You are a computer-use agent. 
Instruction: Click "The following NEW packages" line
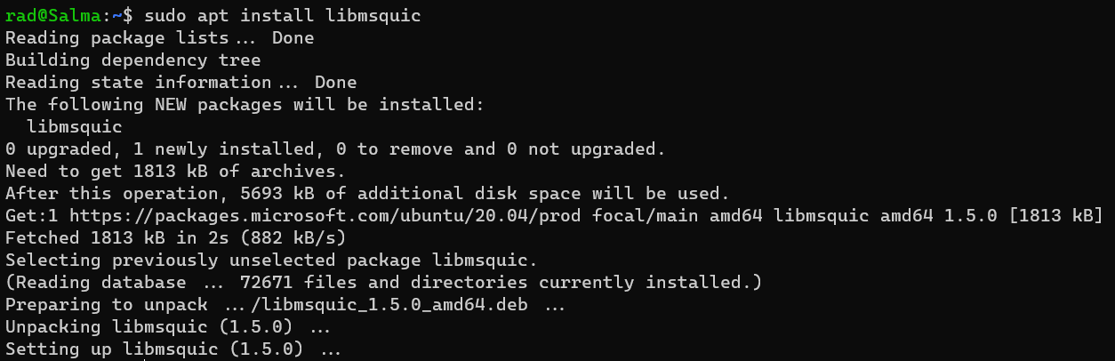click(x=245, y=105)
